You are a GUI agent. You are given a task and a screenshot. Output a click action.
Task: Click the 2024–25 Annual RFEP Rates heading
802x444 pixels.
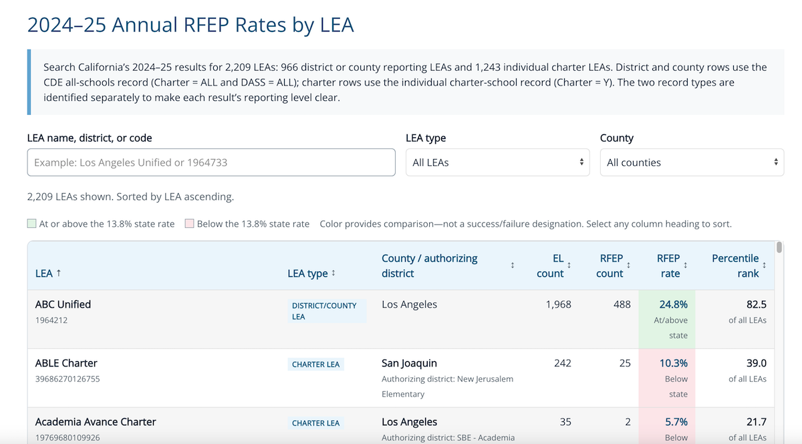click(x=190, y=25)
